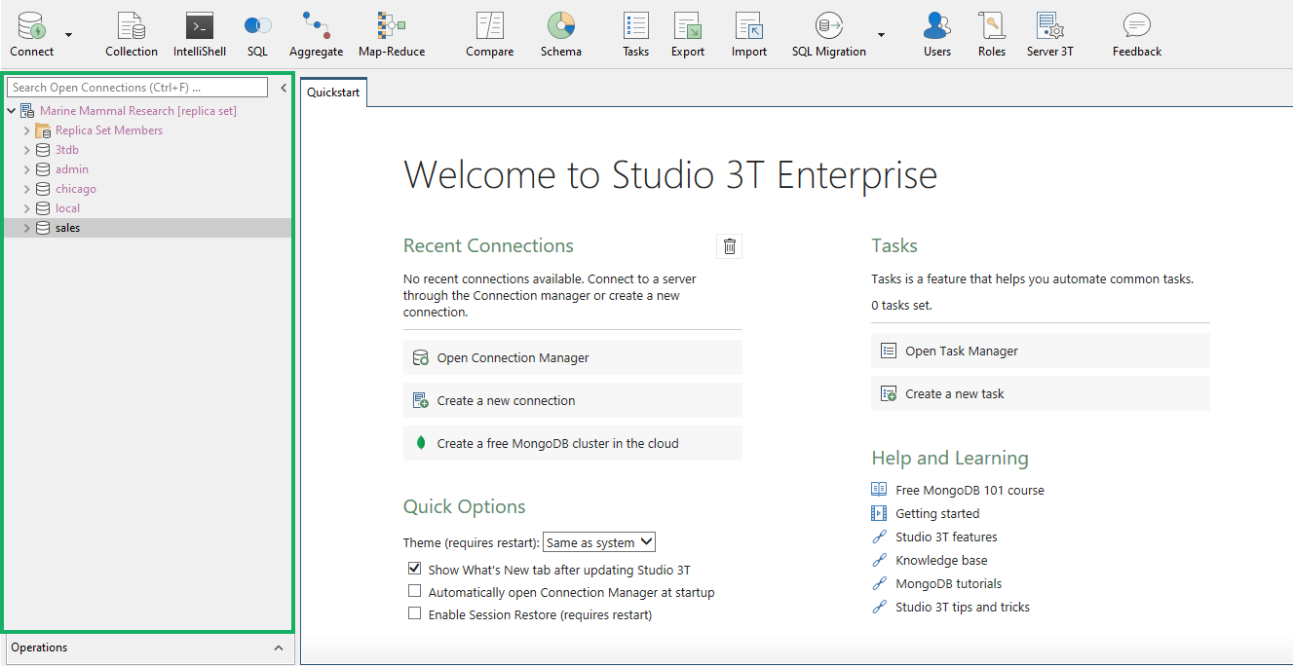Viewport: 1293px width, 666px height.
Task: Open the Users management icon
Action: [x=936, y=34]
